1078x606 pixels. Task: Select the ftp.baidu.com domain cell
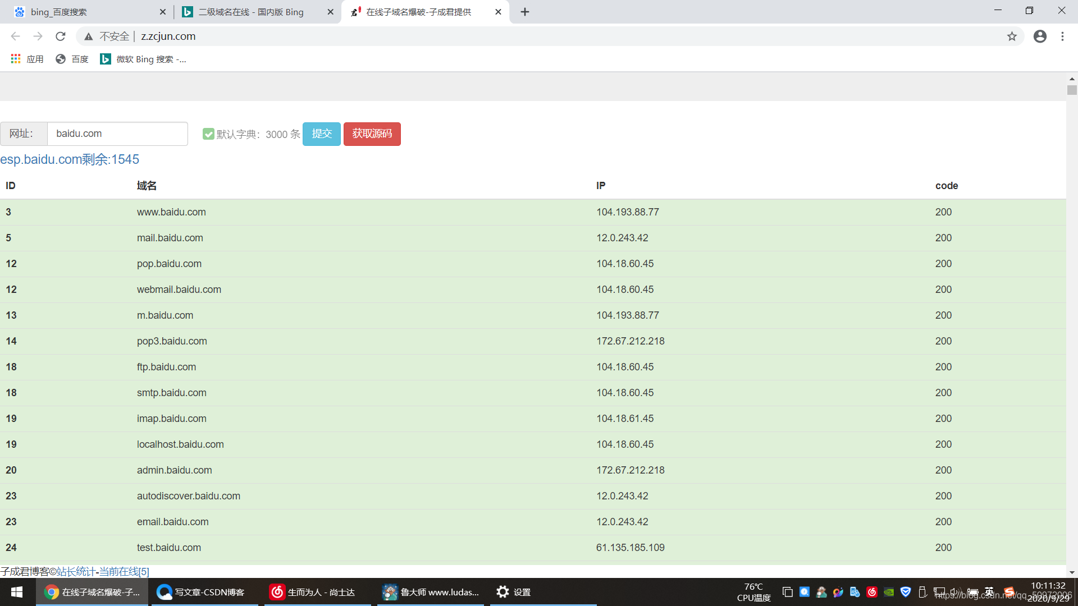coord(166,367)
